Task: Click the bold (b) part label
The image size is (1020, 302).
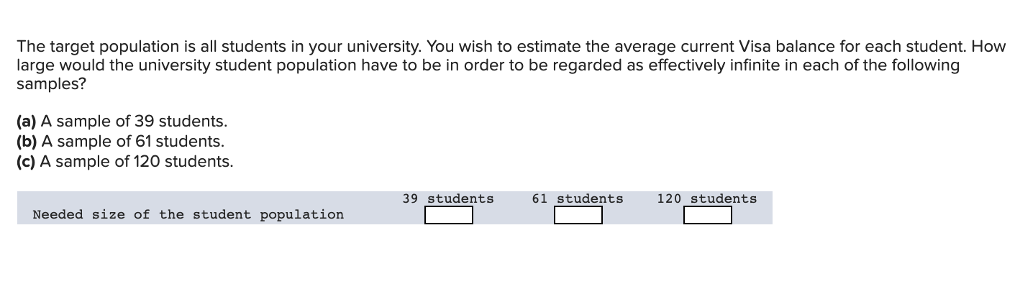Action: [x=27, y=142]
